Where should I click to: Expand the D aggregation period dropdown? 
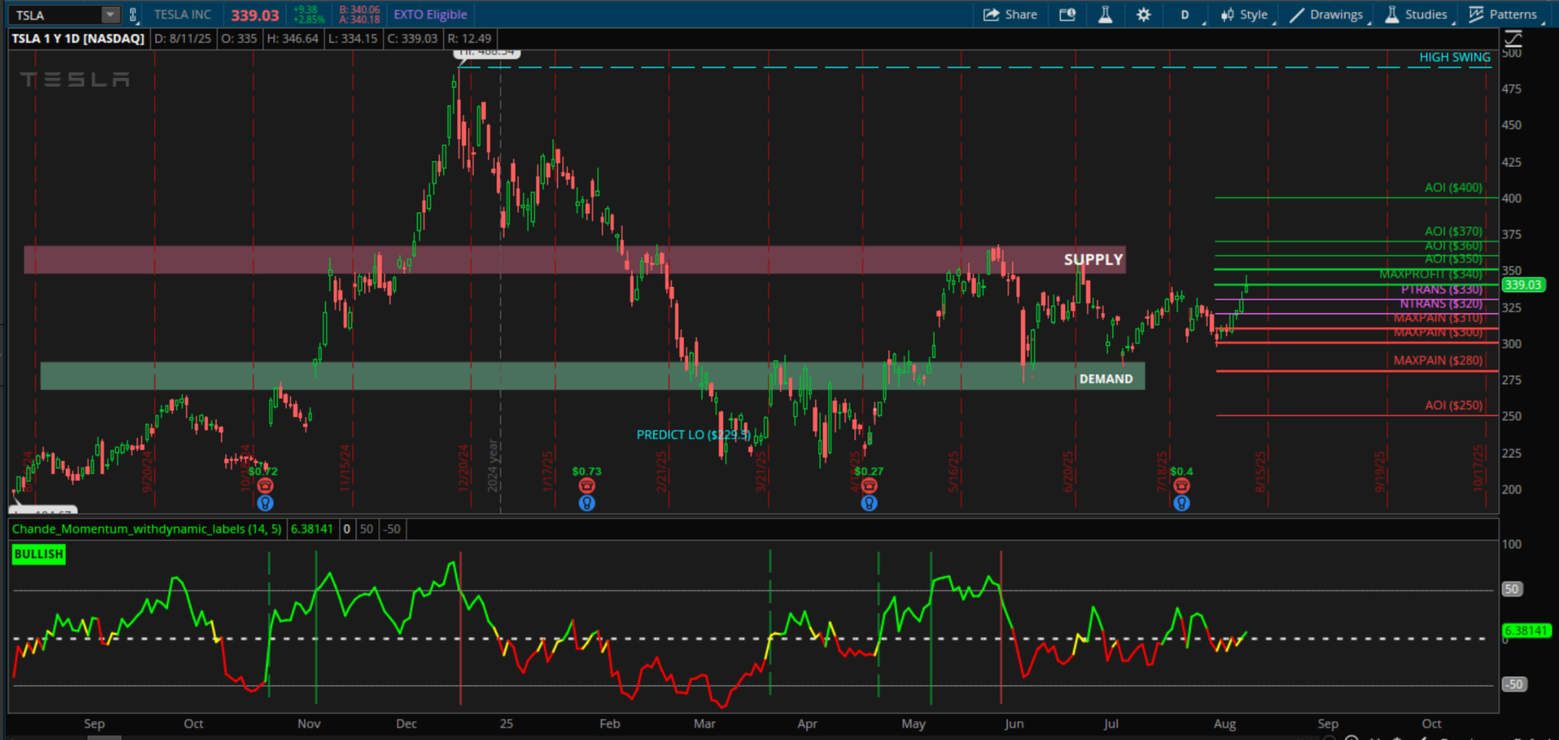click(1186, 15)
